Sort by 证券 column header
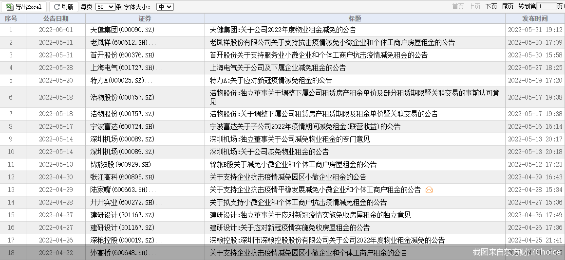 point(145,18)
